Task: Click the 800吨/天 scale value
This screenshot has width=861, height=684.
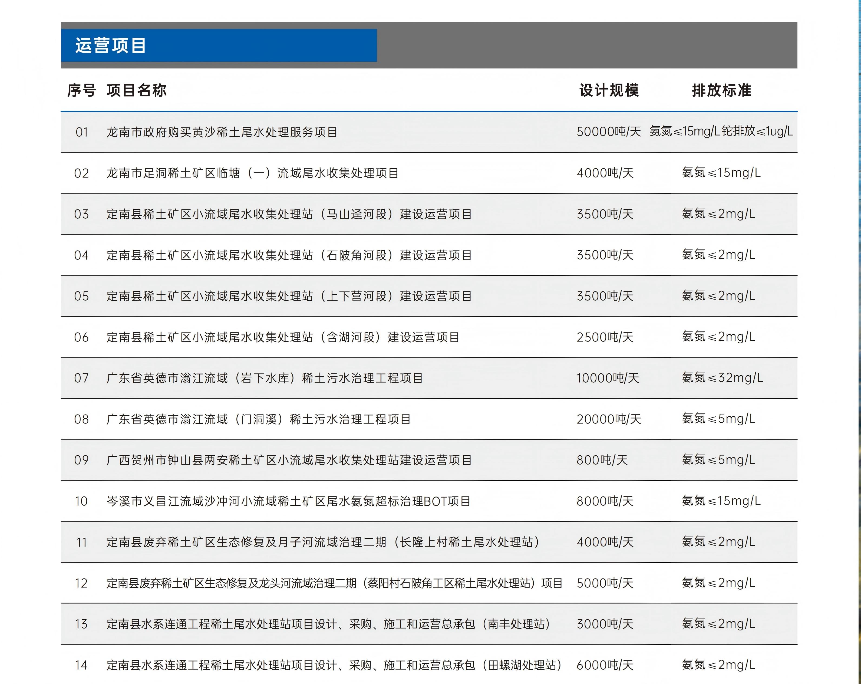Action: pyautogui.click(x=602, y=460)
